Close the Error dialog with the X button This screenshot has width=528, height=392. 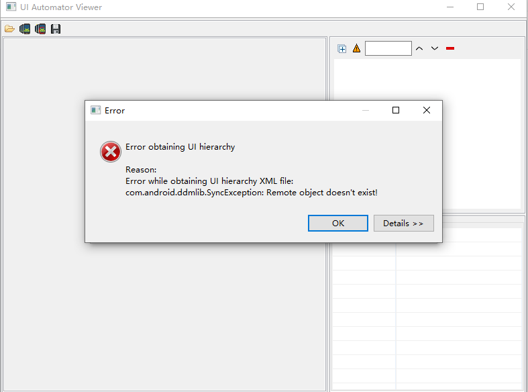tap(427, 110)
